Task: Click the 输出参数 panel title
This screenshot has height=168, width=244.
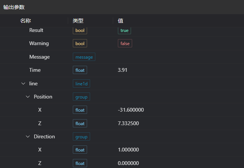Action: click(x=15, y=7)
